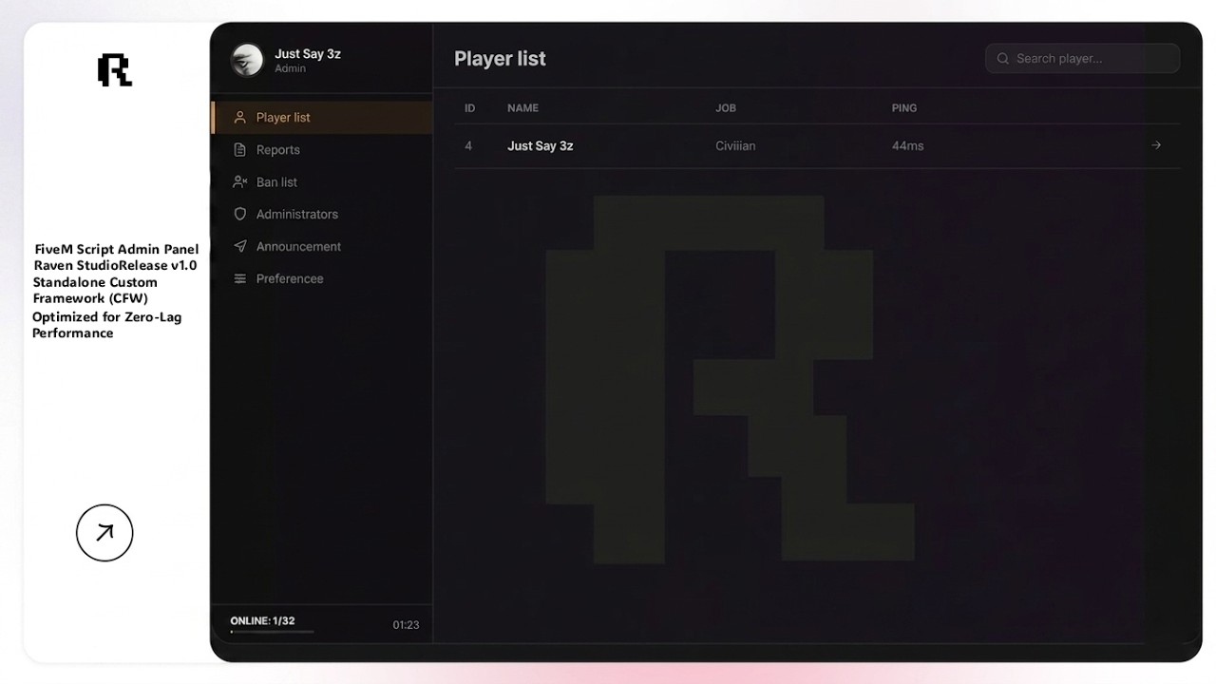Click the shield icon beside Administrators
This screenshot has width=1216, height=684.
(x=240, y=215)
